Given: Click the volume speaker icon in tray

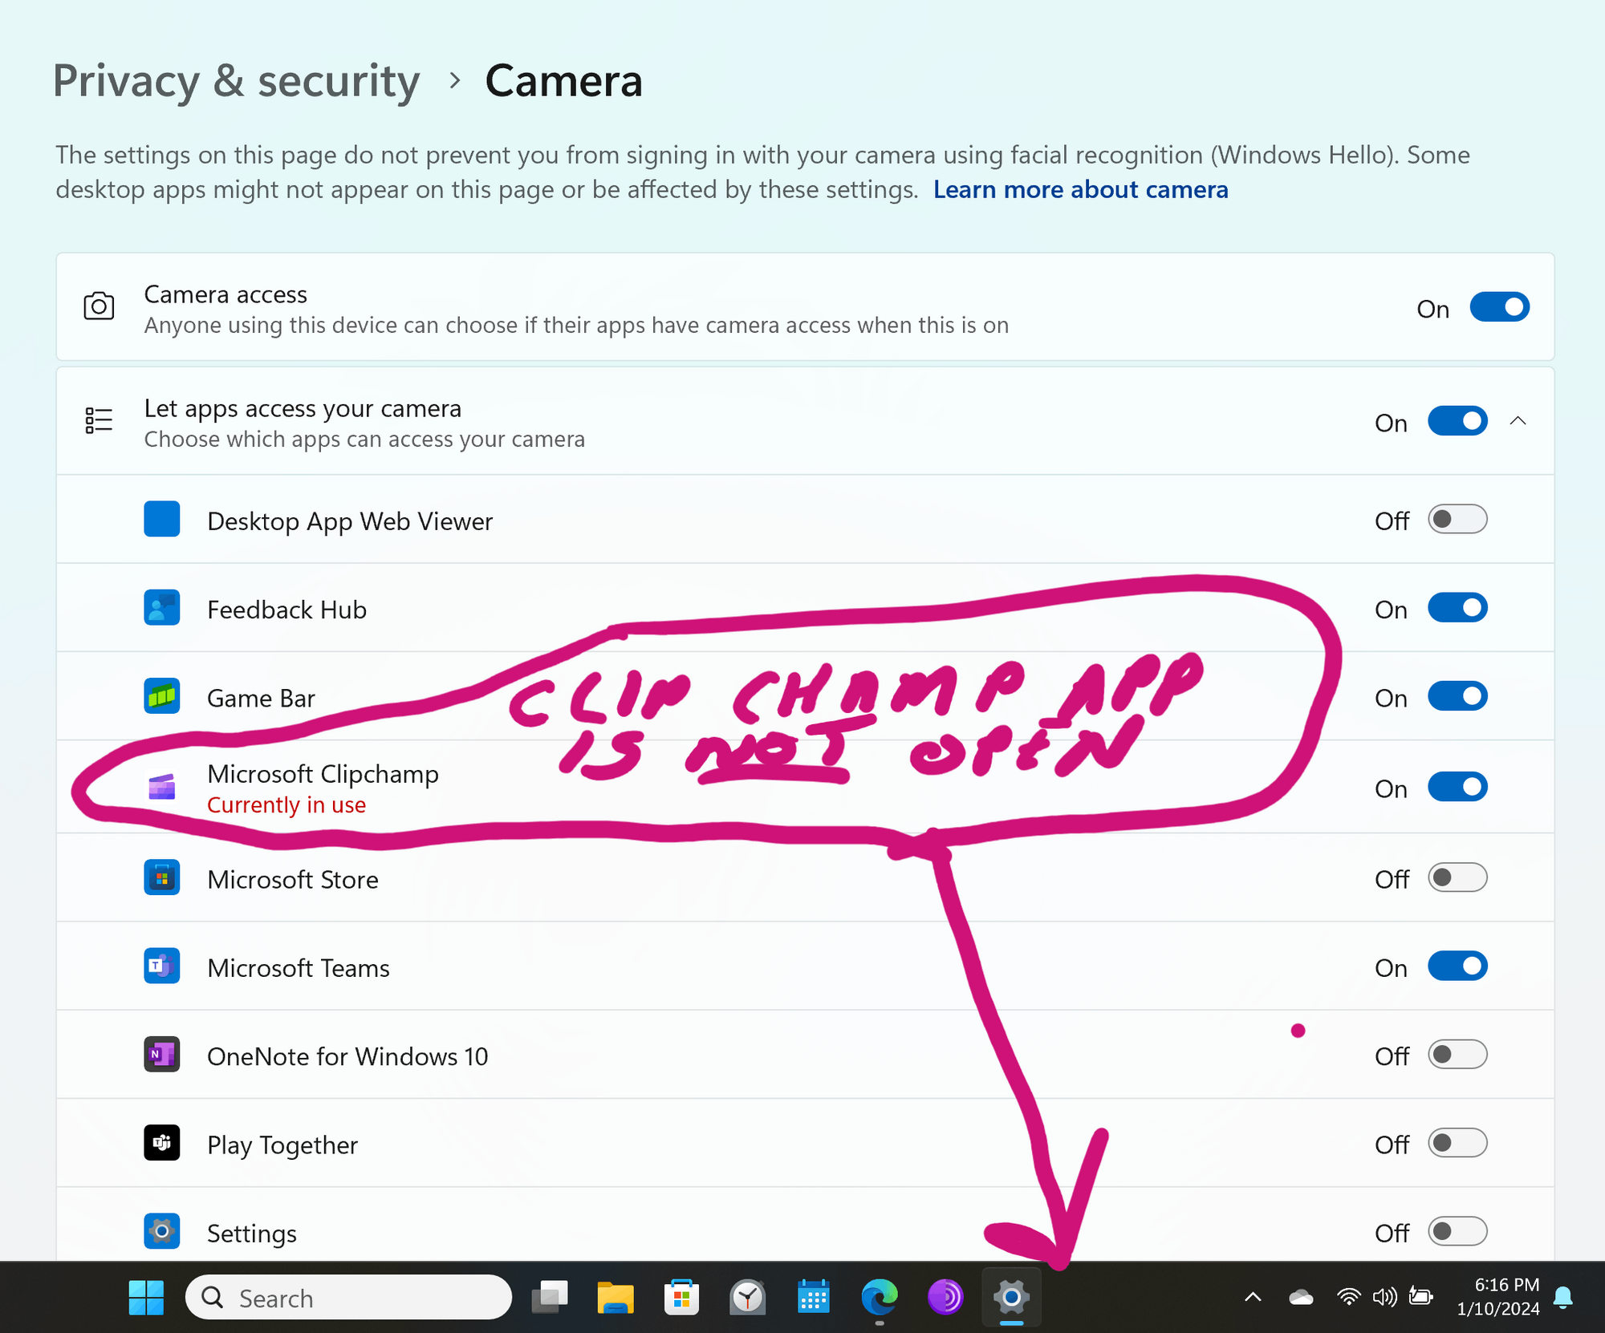Looking at the screenshot, I should click(x=1385, y=1297).
